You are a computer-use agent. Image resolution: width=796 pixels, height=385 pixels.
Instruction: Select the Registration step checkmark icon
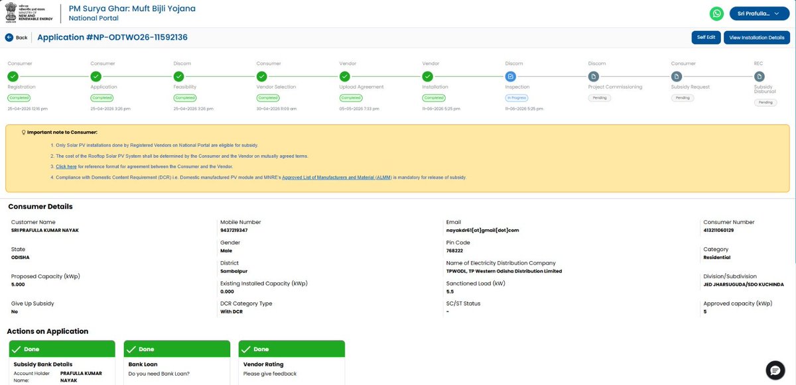13,76
